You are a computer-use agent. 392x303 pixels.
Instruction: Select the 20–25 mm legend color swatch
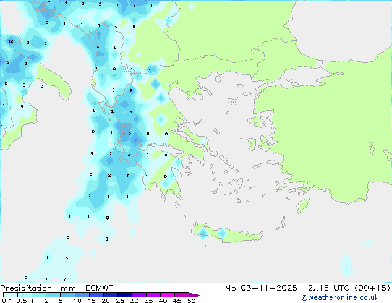tap(111, 295)
